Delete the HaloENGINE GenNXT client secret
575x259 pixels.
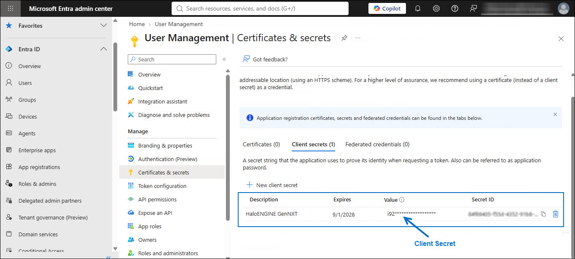[556, 214]
